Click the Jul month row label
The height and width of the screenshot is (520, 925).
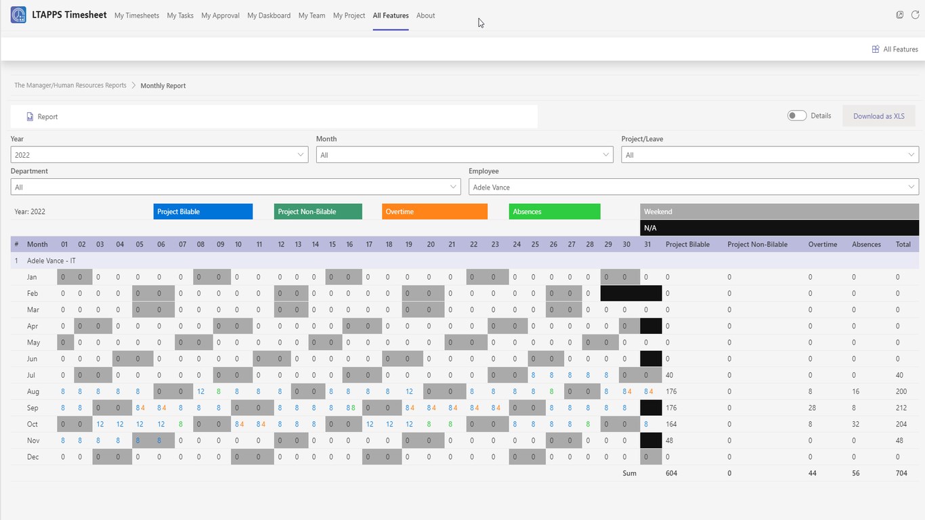(x=31, y=375)
